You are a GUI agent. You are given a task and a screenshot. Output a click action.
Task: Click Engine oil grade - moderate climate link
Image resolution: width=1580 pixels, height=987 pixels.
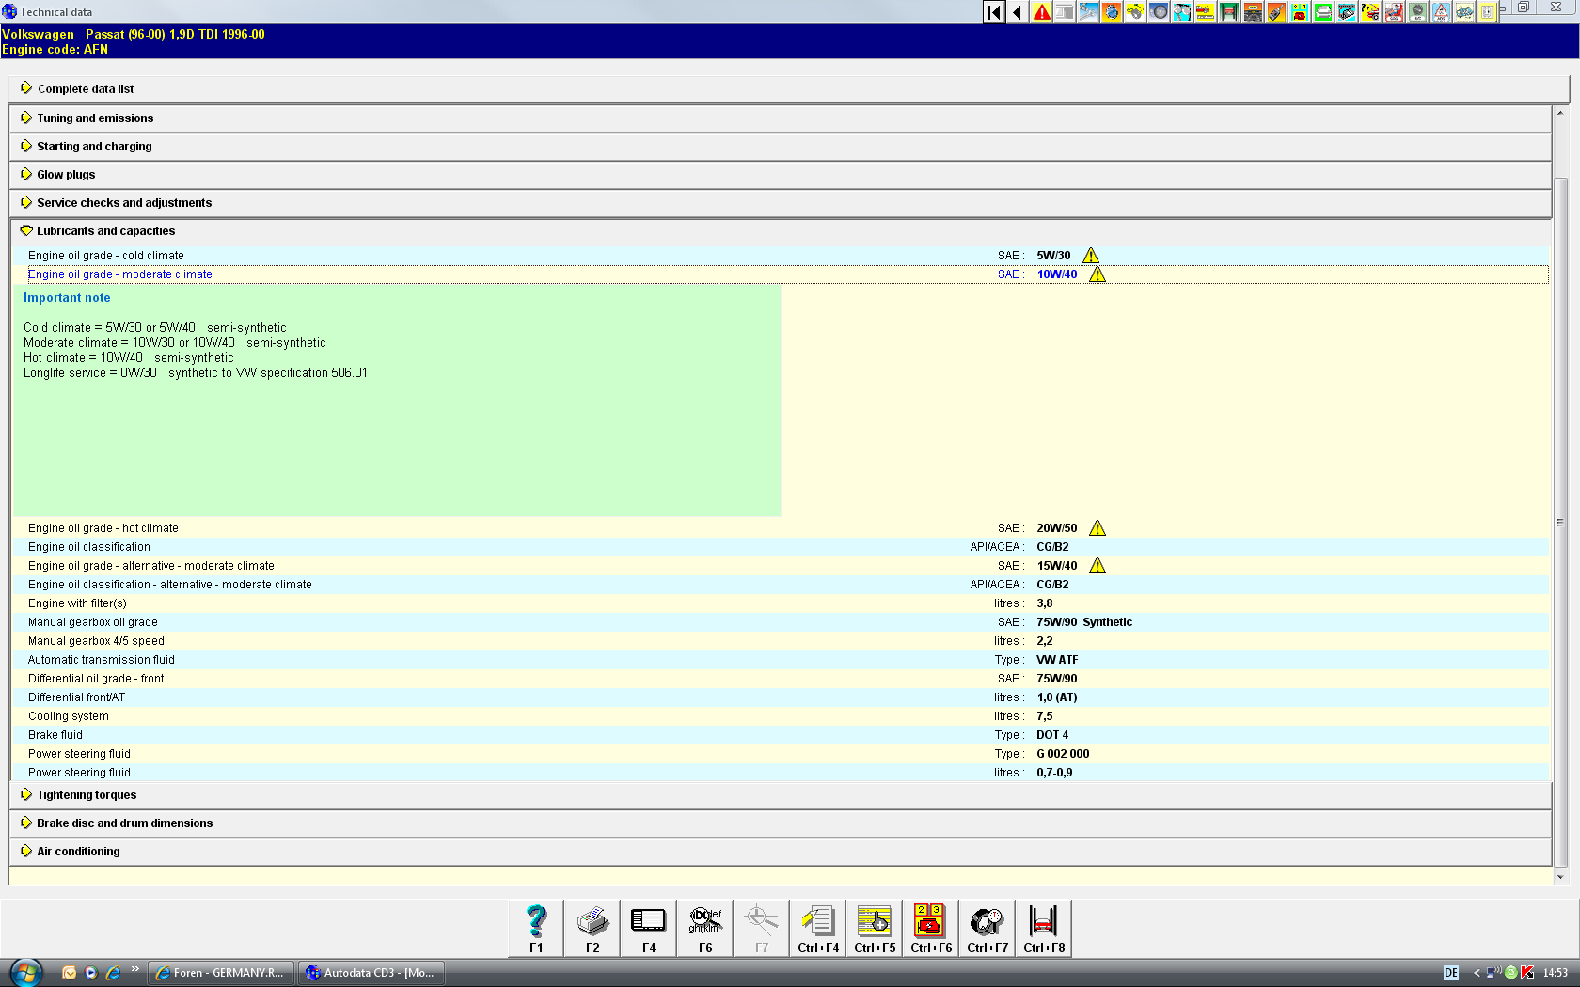coord(120,274)
